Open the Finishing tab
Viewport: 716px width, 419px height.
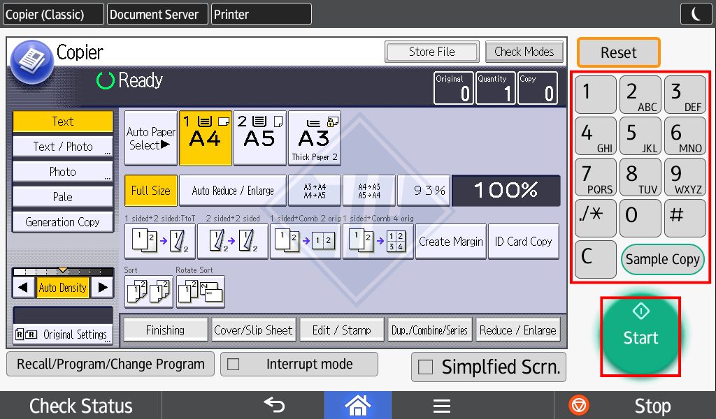click(x=165, y=330)
